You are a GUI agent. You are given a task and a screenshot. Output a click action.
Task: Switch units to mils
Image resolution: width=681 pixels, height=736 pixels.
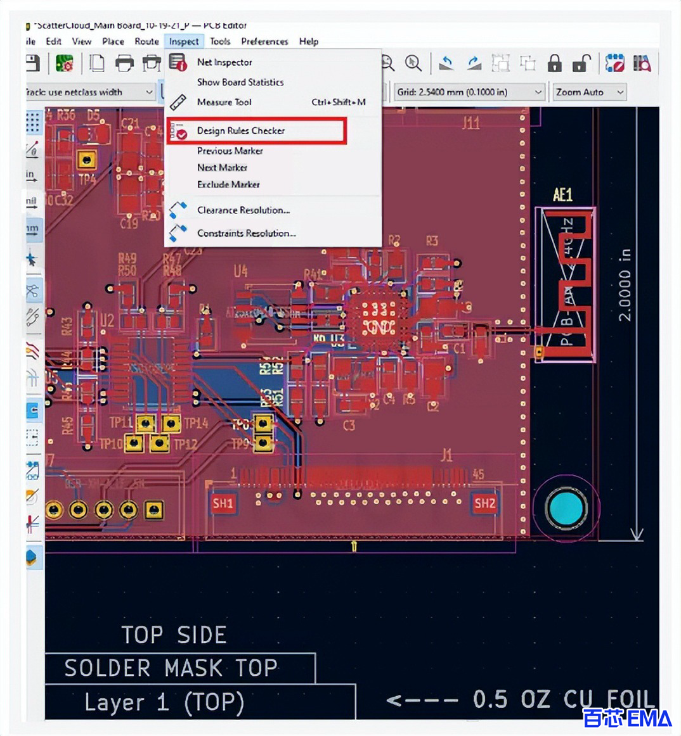pos(32,202)
